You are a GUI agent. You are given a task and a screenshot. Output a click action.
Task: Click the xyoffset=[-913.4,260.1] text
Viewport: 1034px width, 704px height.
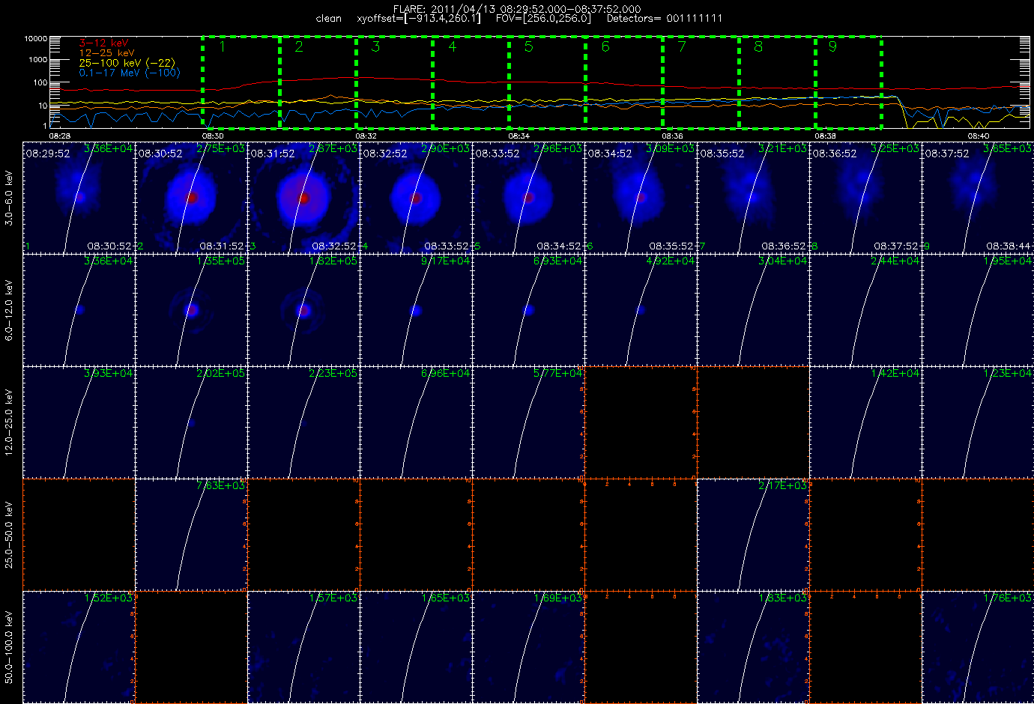[419, 19]
